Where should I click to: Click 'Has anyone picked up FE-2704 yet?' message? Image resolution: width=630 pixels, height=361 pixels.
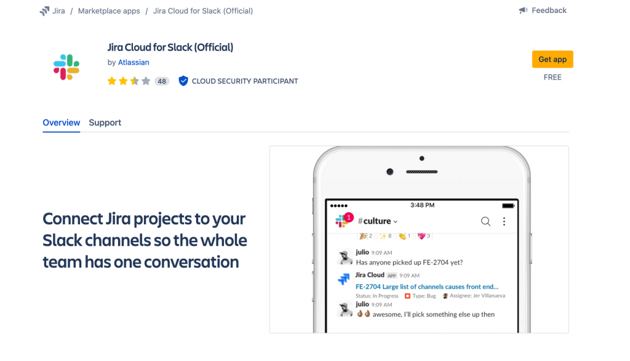(x=409, y=262)
